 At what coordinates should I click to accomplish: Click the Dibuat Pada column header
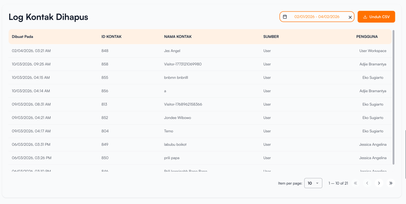23,36
